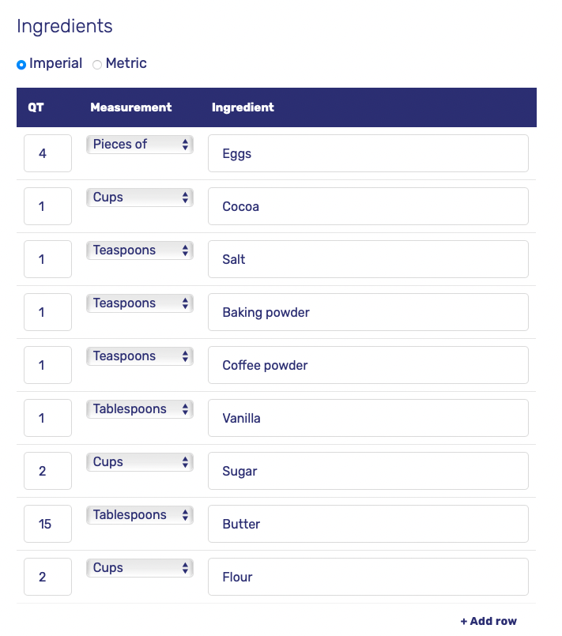Open the Sugar row Cups dropdown
The height and width of the screenshot is (636, 562).
tap(139, 462)
